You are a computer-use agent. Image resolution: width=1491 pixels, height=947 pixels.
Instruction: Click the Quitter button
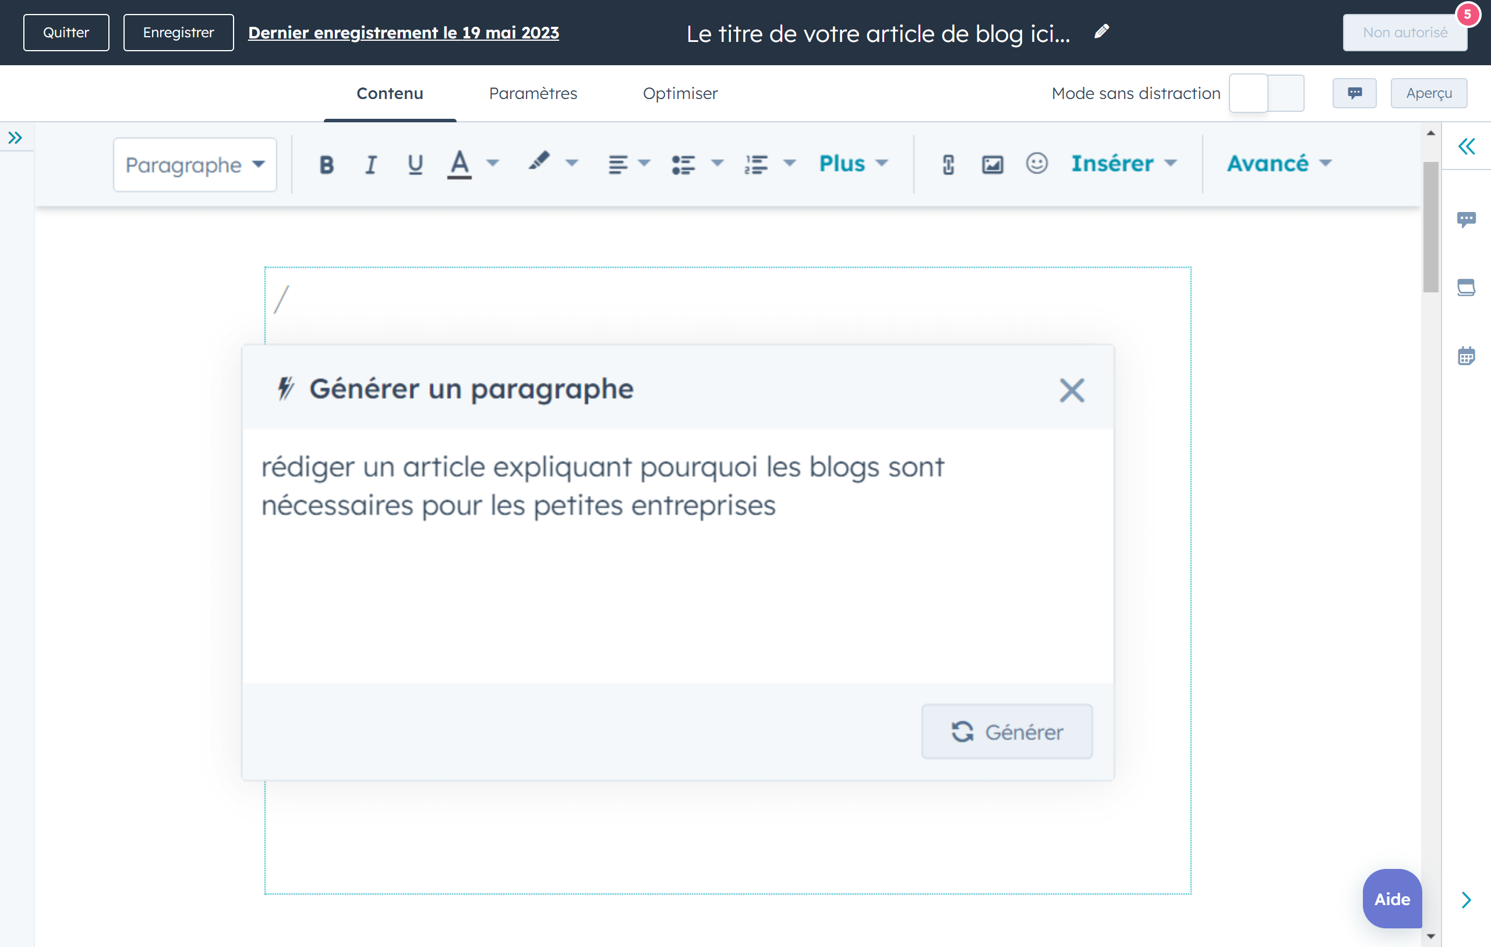pyautogui.click(x=66, y=32)
